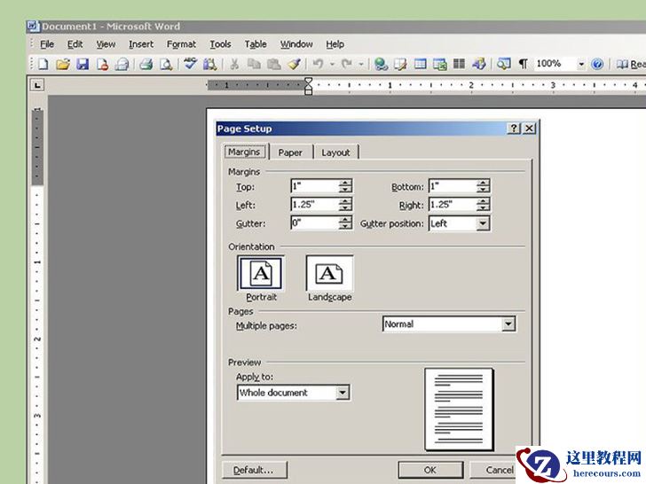Click into the Right margin field

click(453, 205)
